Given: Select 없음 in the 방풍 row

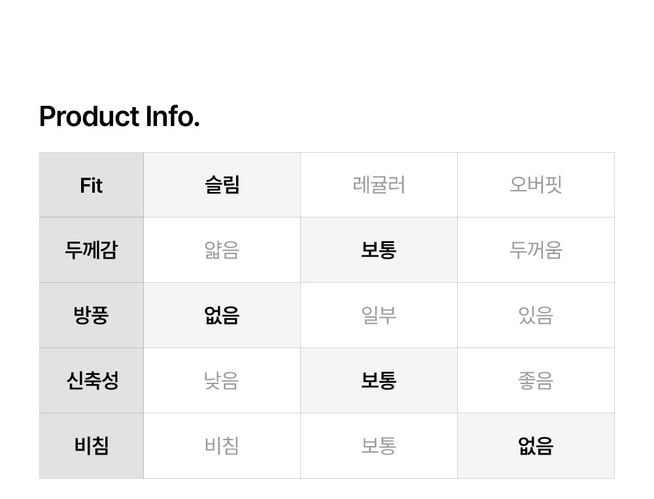Looking at the screenshot, I should [222, 315].
